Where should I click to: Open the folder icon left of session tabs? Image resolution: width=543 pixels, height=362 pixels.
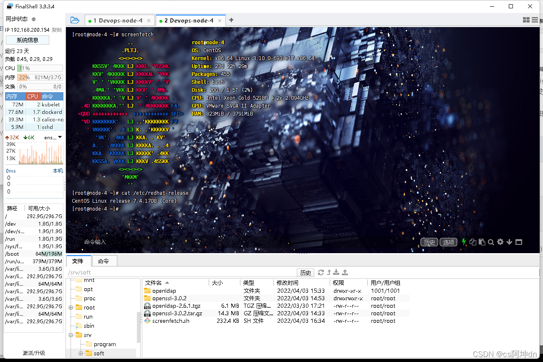click(x=75, y=20)
